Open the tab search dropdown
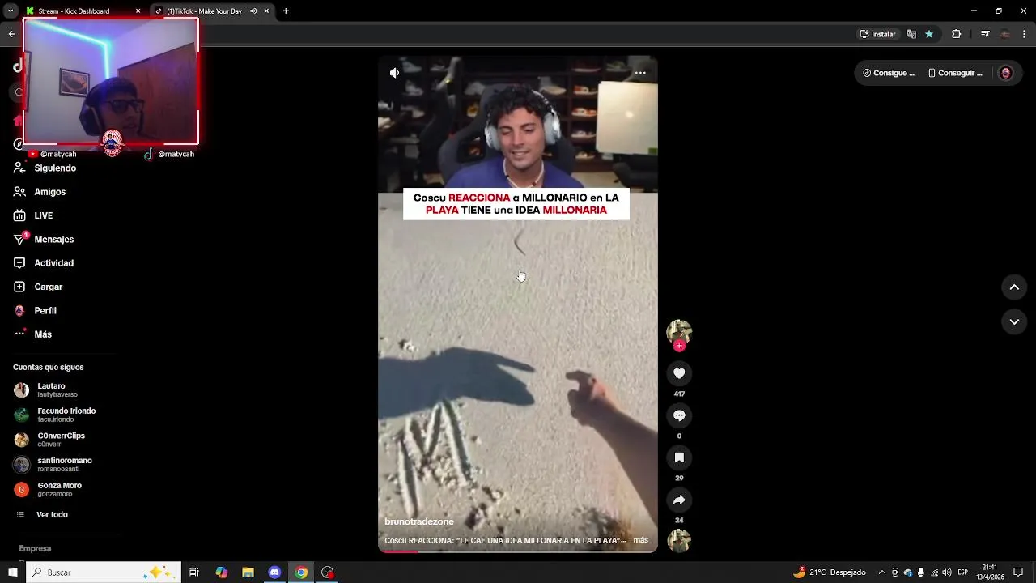 [x=10, y=11]
